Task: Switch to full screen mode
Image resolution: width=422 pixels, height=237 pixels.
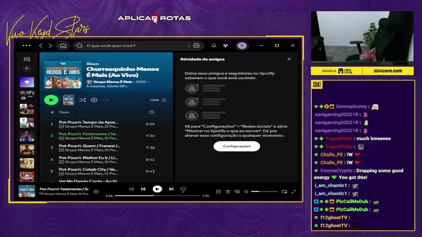Action: [294, 192]
